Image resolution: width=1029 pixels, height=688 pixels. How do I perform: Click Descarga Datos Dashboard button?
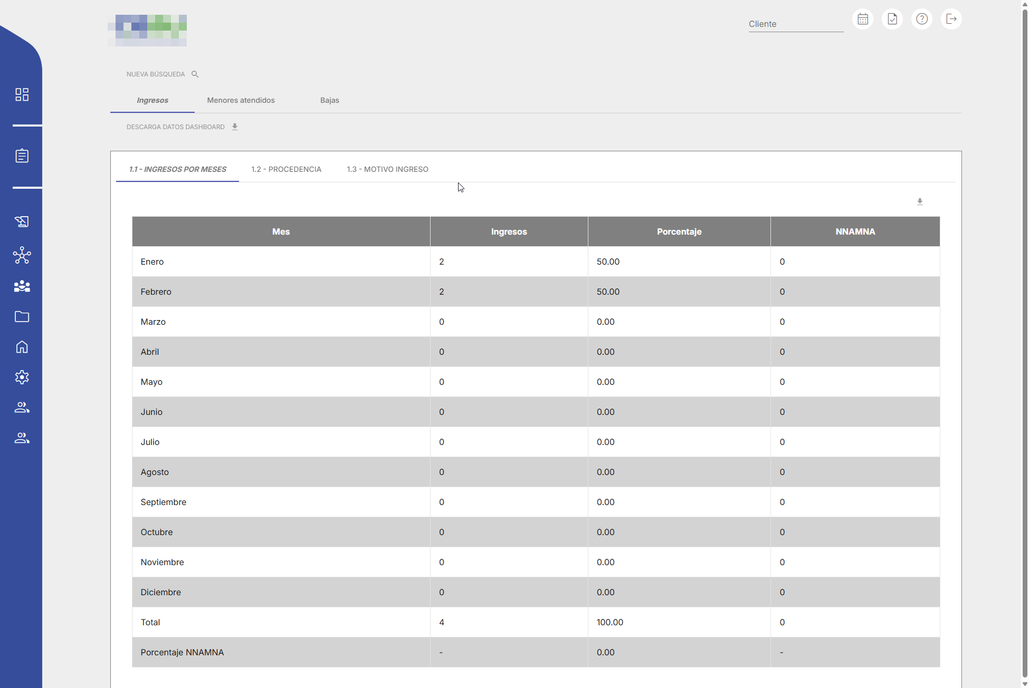pyautogui.click(x=182, y=127)
